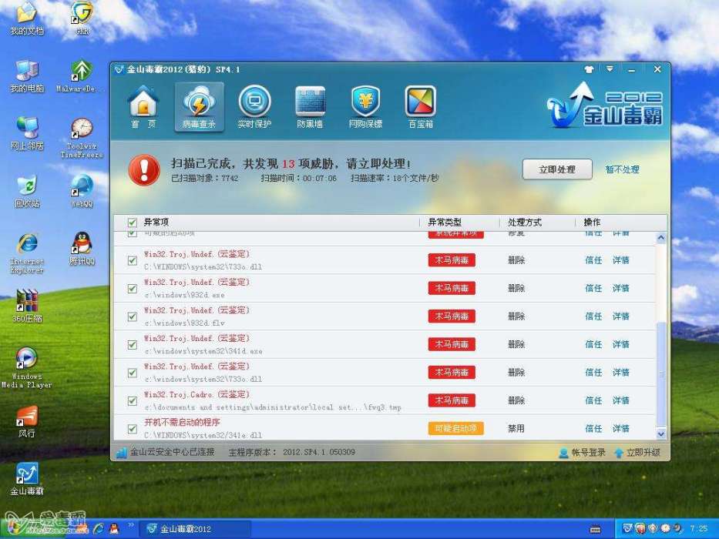The width and height of the screenshot is (719, 539).
Task: Select Windows Media Player desktop shortcut
Action: (27, 368)
